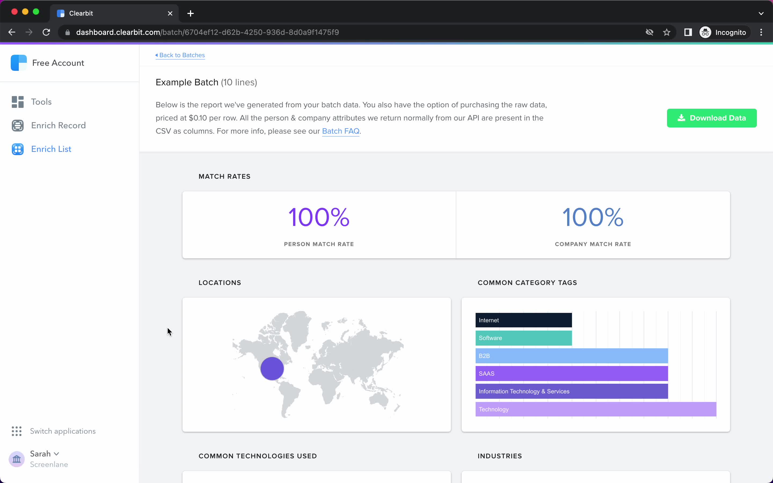This screenshot has height=483, width=773.
Task: Click the LOCATIONS heading
Action: [x=220, y=283]
